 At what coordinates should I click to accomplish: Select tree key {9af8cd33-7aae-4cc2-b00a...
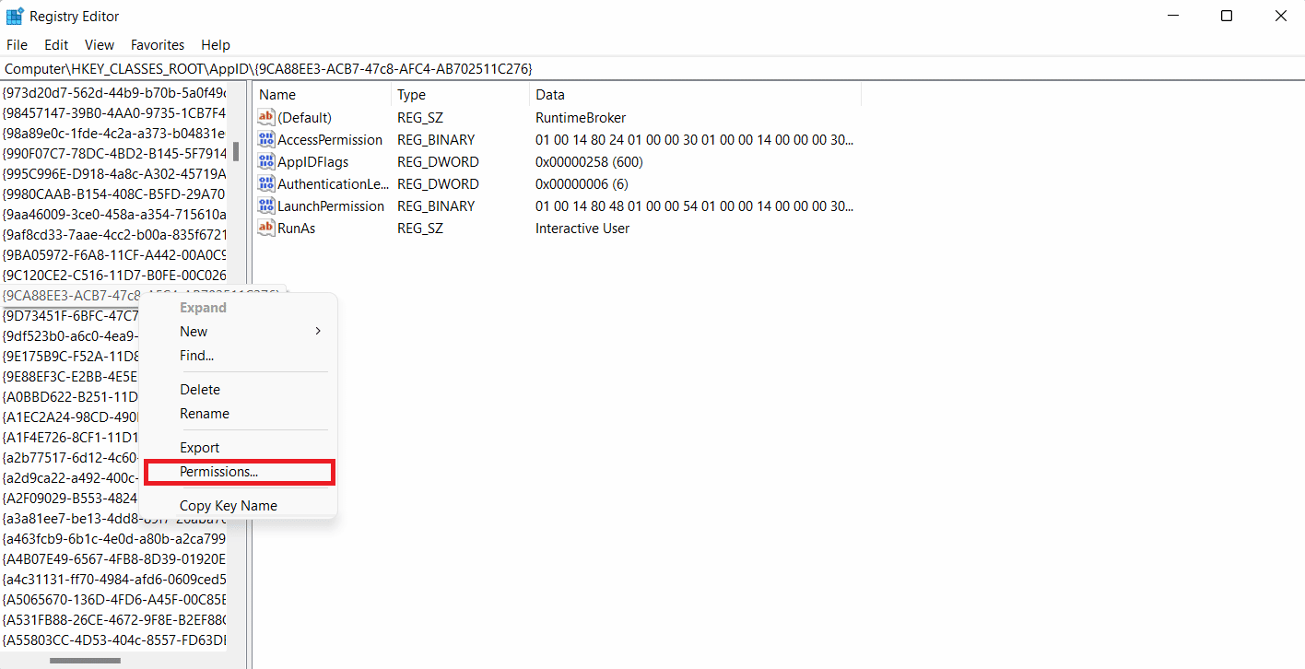(113, 234)
